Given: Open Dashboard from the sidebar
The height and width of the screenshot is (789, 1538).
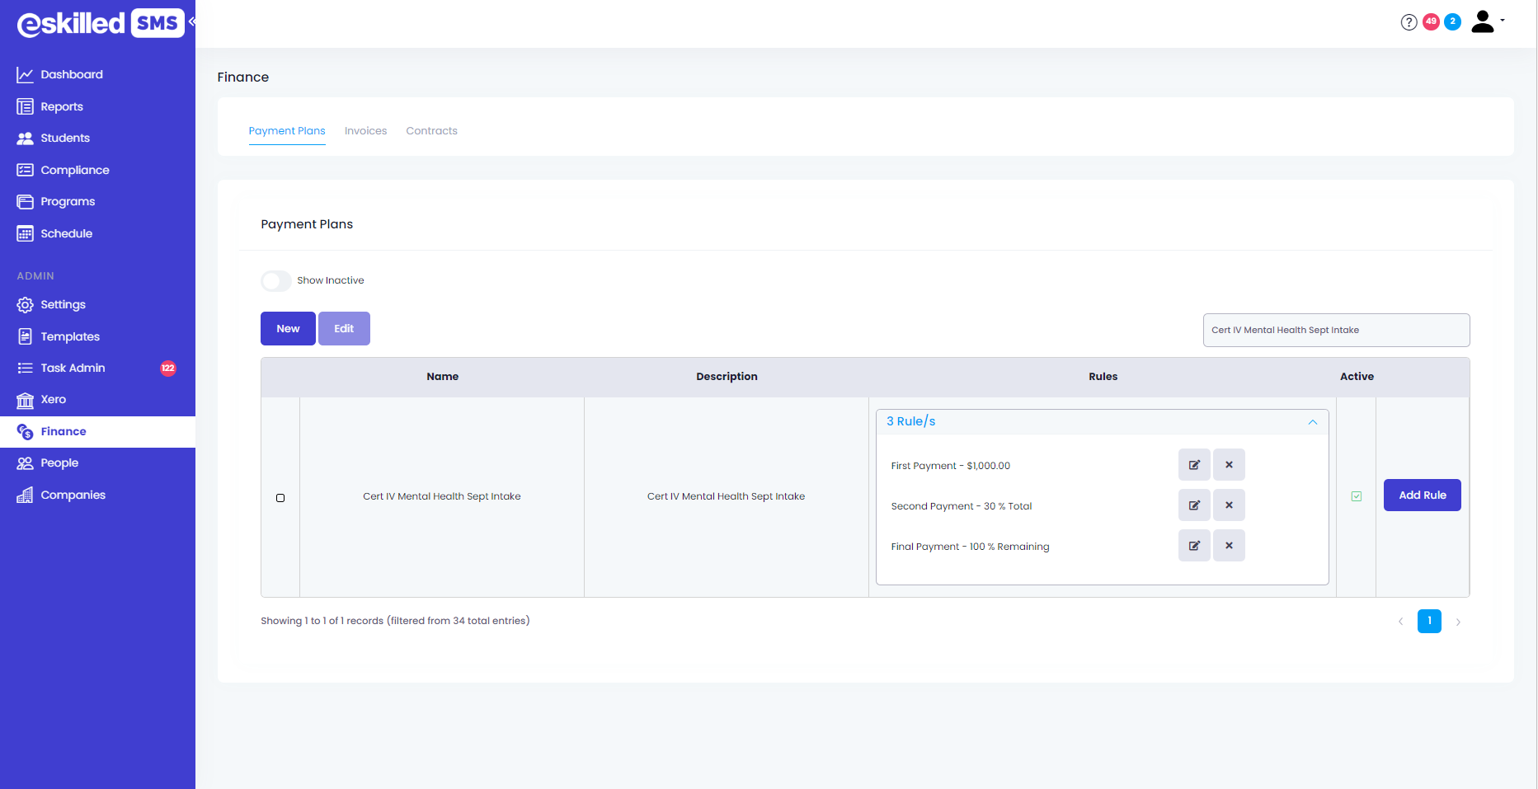Looking at the screenshot, I should coord(72,75).
